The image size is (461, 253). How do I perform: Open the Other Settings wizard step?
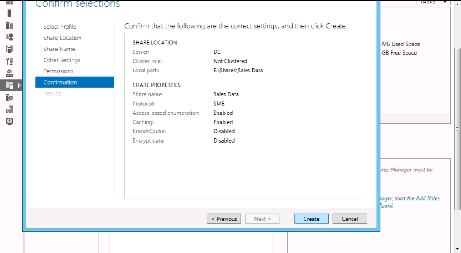click(x=62, y=60)
